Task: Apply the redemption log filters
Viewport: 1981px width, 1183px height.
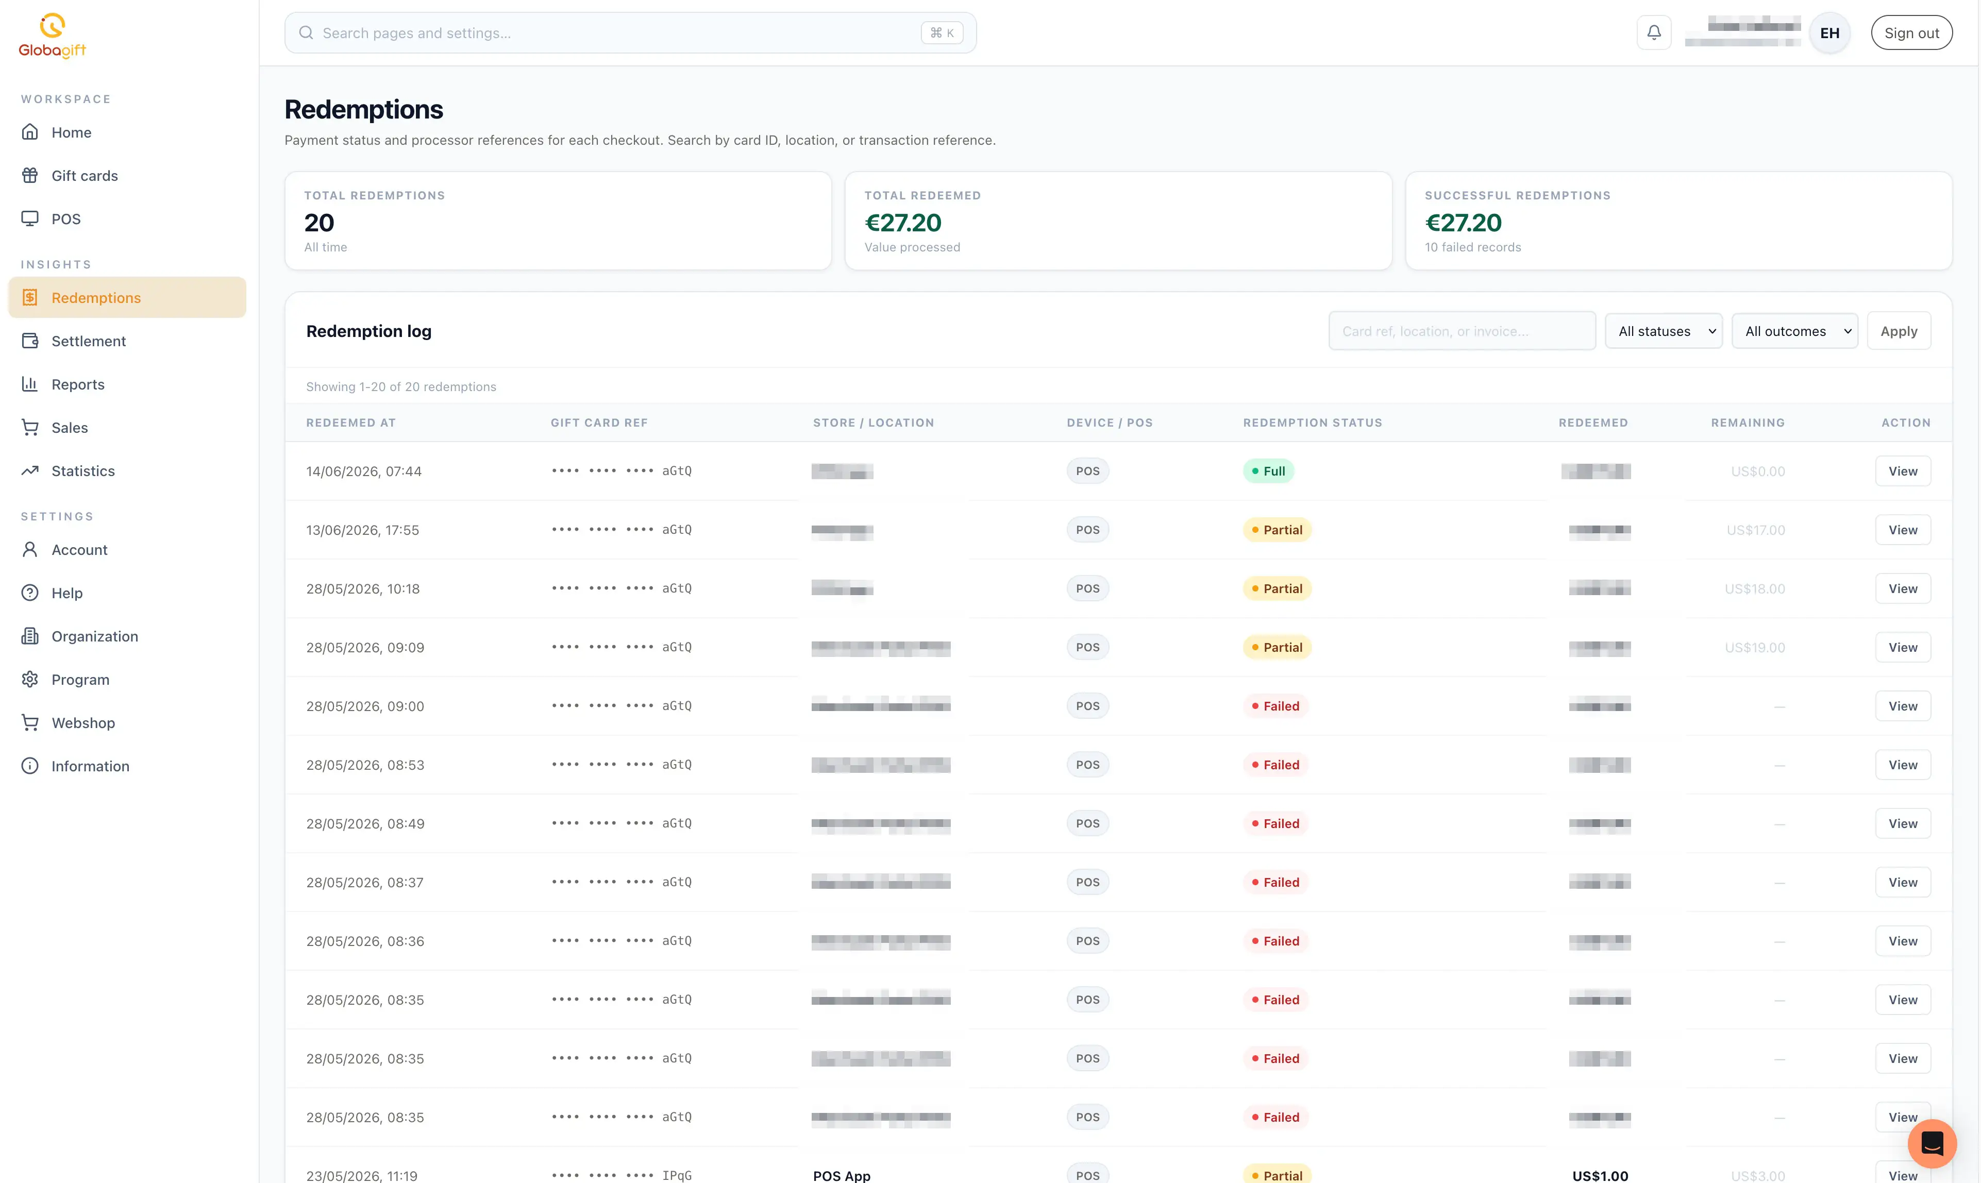Action: click(x=1899, y=331)
